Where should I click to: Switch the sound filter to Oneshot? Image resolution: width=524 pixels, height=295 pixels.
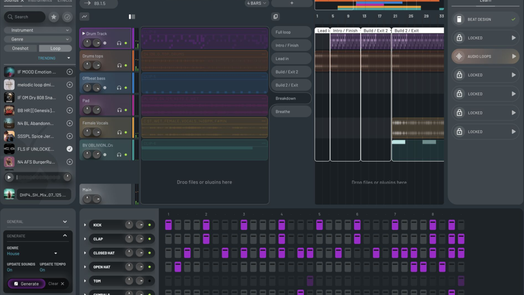[20, 48]
